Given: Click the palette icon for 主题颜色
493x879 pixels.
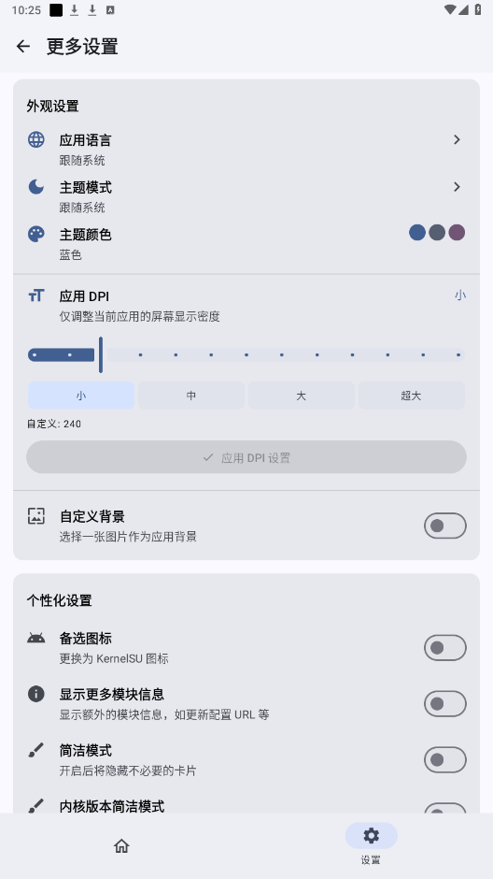Looking at the screenshot, I should coord(35,234).
